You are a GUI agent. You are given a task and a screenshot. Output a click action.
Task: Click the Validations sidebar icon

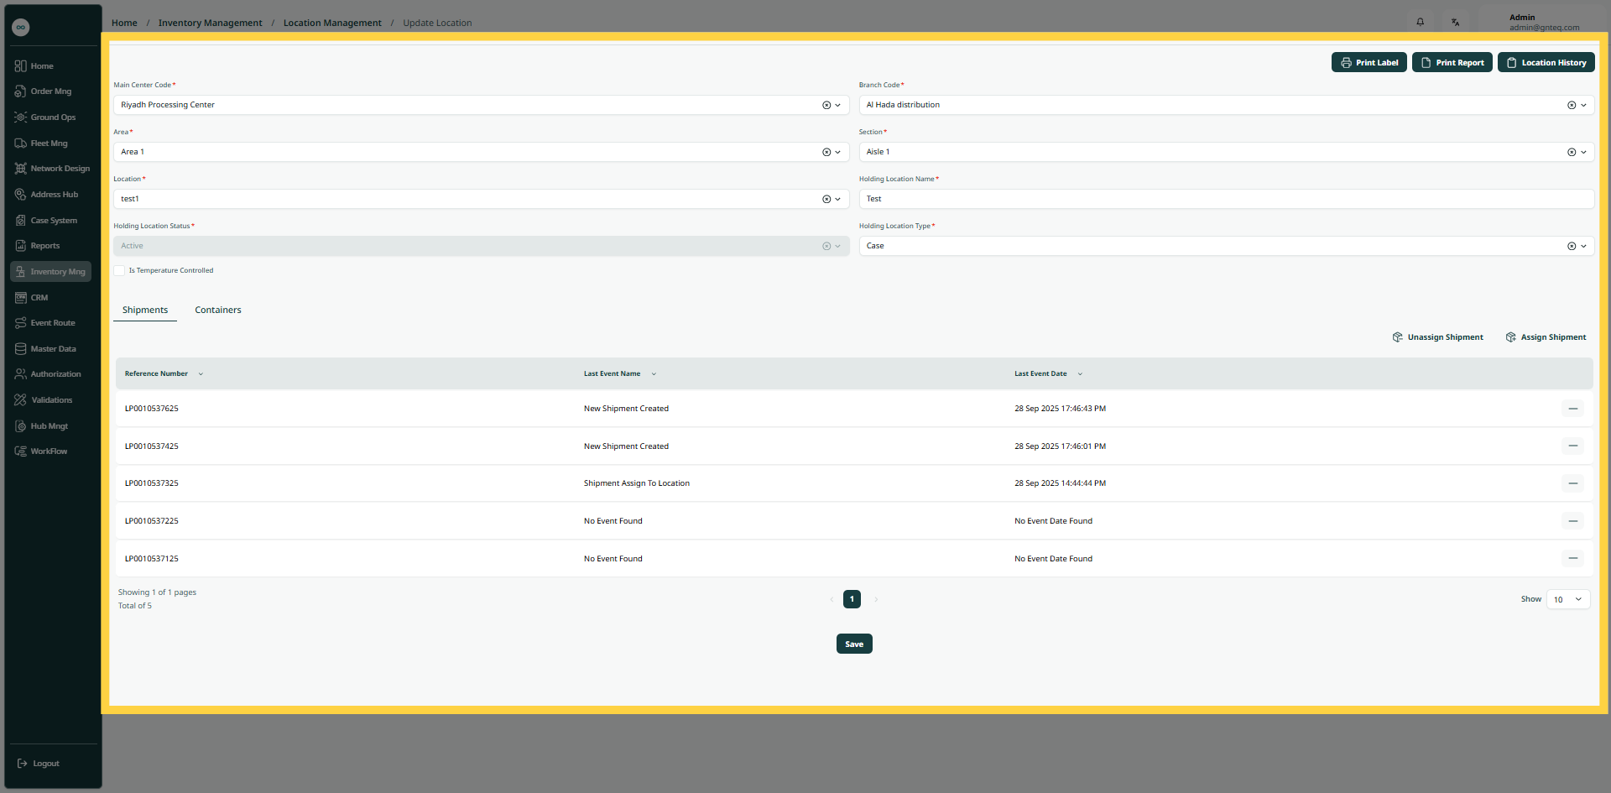coord(21,400)
